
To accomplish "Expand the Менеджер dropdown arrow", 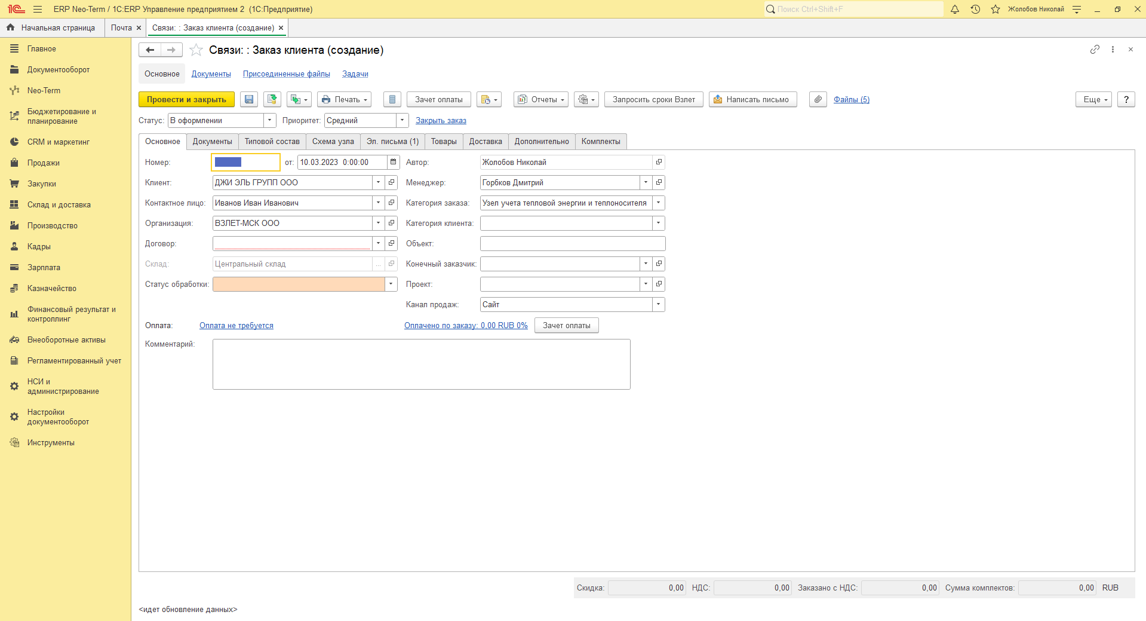I will [x=646, y=182].
